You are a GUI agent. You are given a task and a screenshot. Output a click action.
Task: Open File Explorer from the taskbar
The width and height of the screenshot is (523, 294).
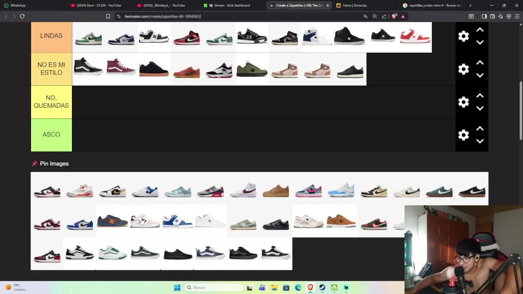pos(274,287)
